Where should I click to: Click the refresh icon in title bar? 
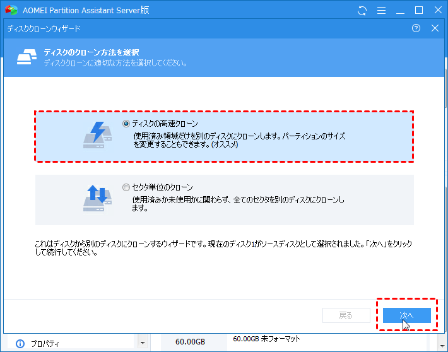(362, 11)
